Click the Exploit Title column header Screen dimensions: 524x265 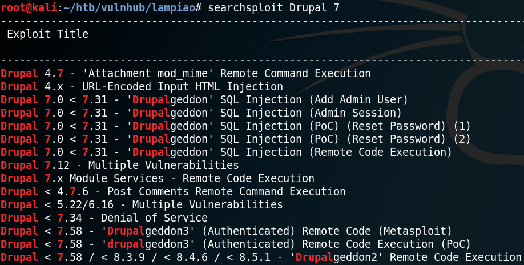coord(48,34)
